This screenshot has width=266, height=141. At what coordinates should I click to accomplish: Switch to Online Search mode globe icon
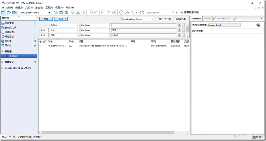(x=9, y=13)
